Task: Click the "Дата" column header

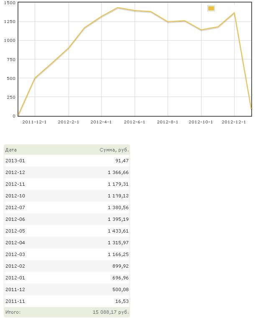Action: click(x=11, y=150)
